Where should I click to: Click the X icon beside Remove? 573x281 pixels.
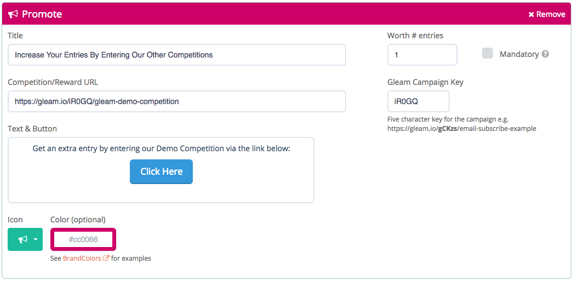click(531, 15)
